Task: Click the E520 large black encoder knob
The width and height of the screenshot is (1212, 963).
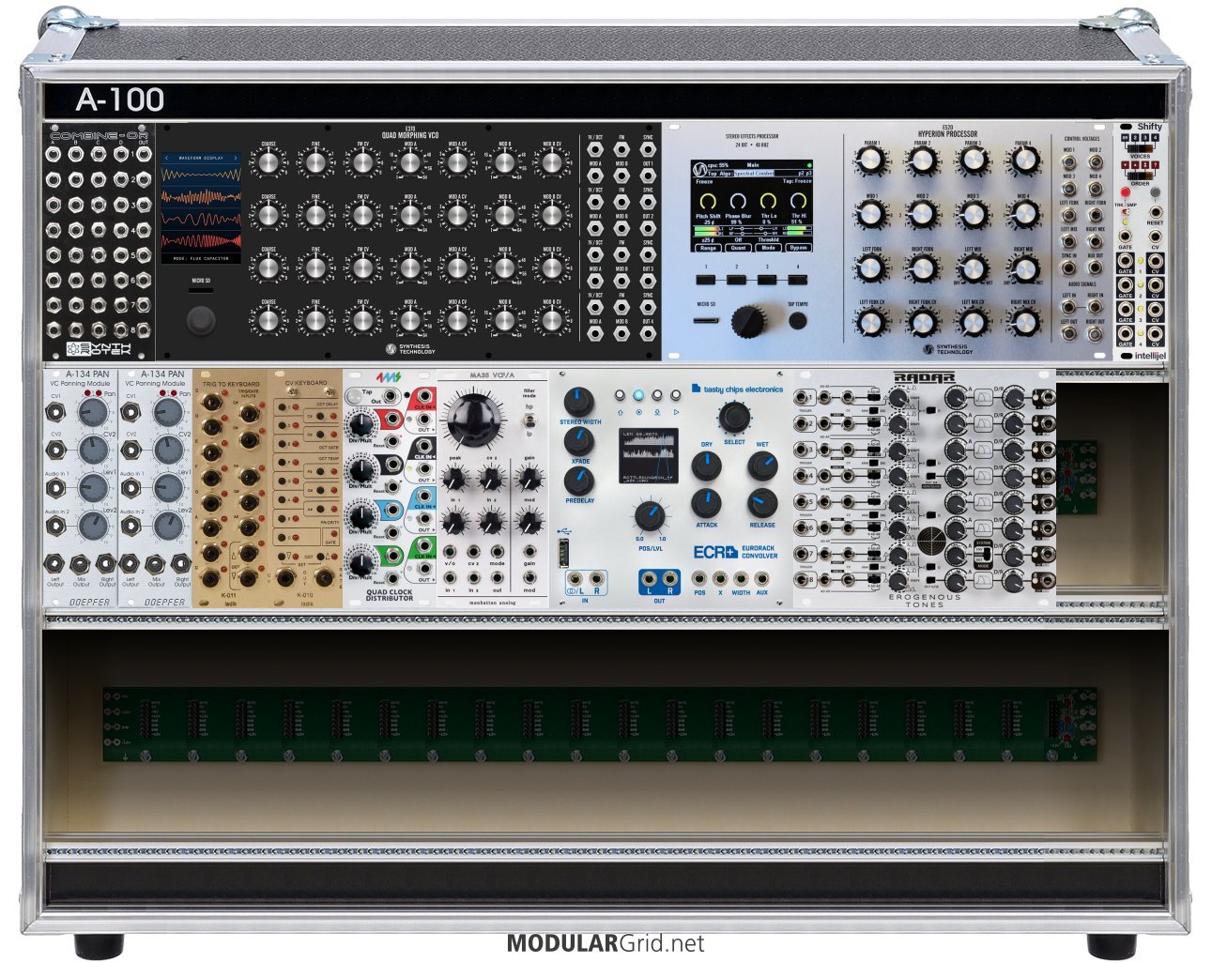Action: coord(748,321)
